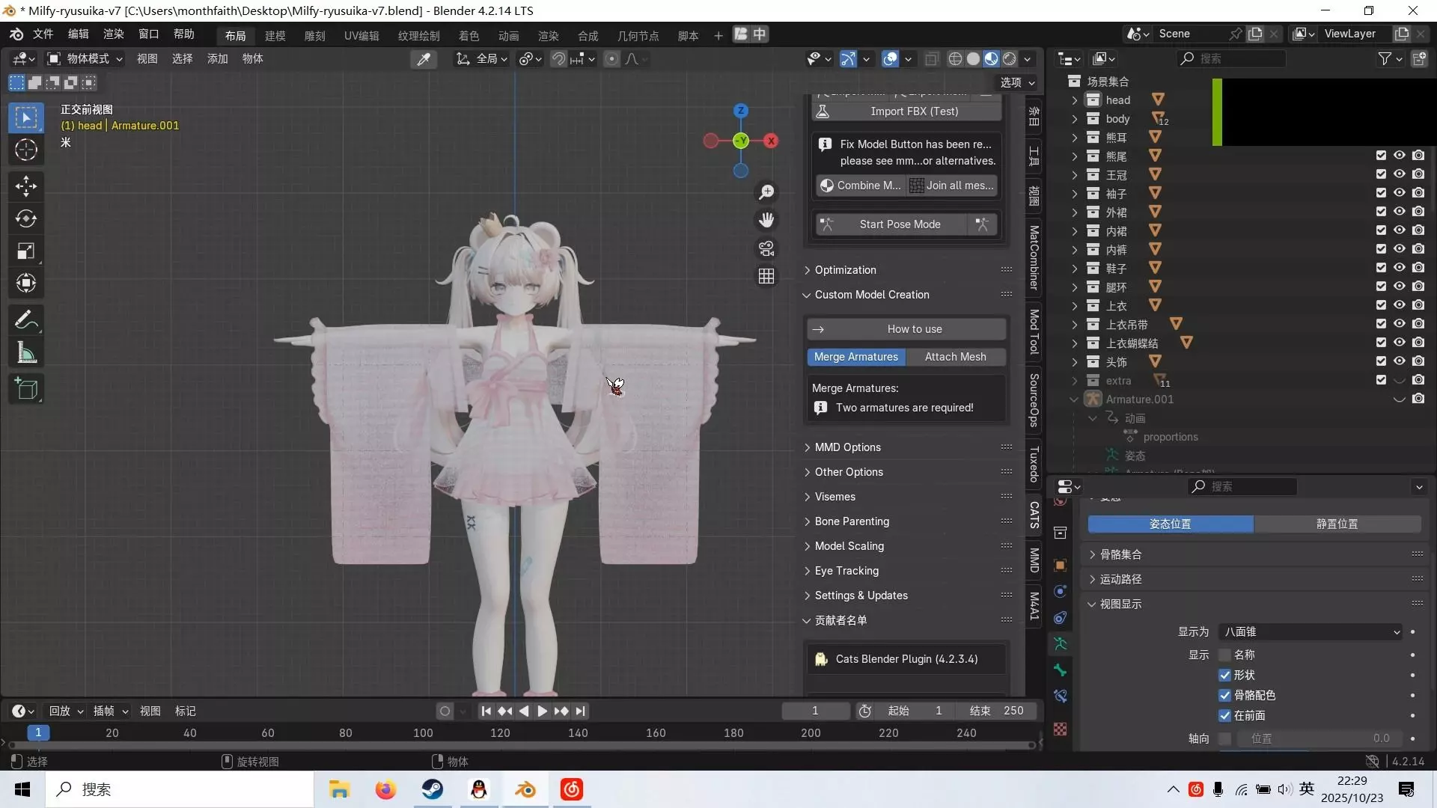The width and height of the screenshot is (1437, 808).
Task: Uncheck the 形状 display checkbox
Action: click(1224, 676)
